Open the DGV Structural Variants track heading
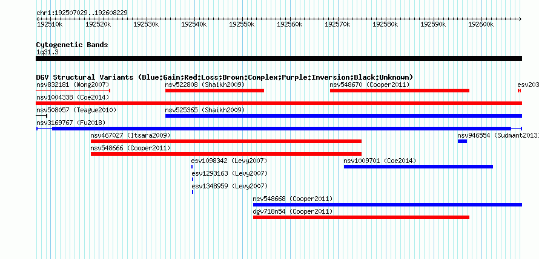This screenshot has width=539, height=259. [x=225, y=77]
